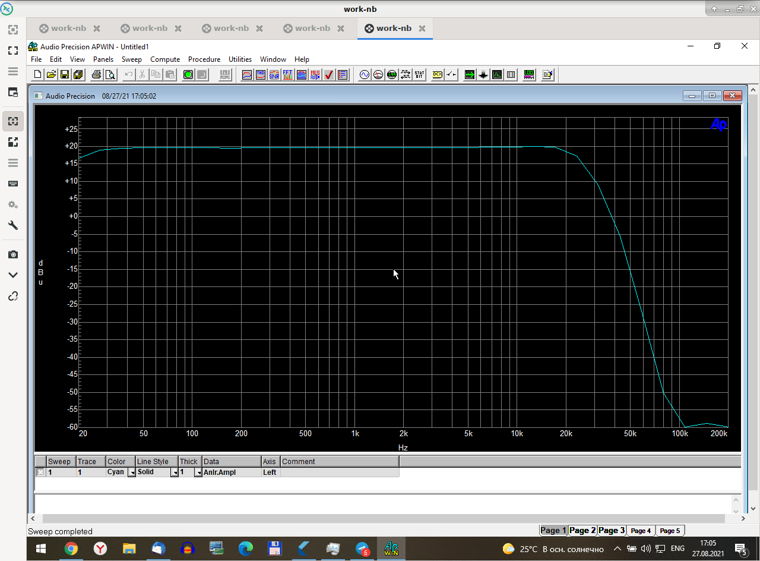Switch to Page 3 tab
This screenshot has width=760, height=561.
coord(612,530)
